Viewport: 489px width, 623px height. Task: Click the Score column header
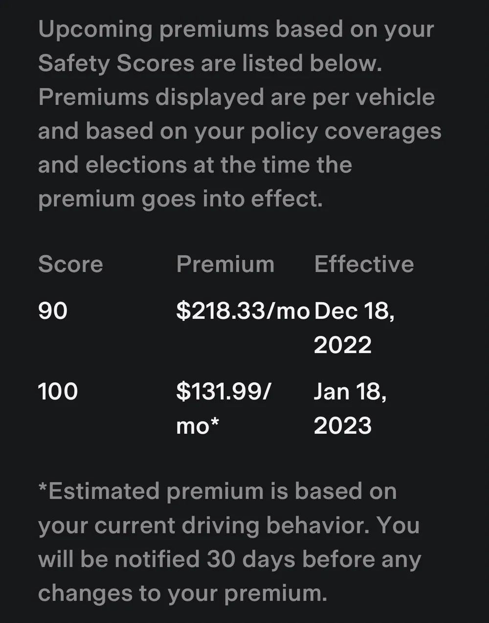point(70,265)
